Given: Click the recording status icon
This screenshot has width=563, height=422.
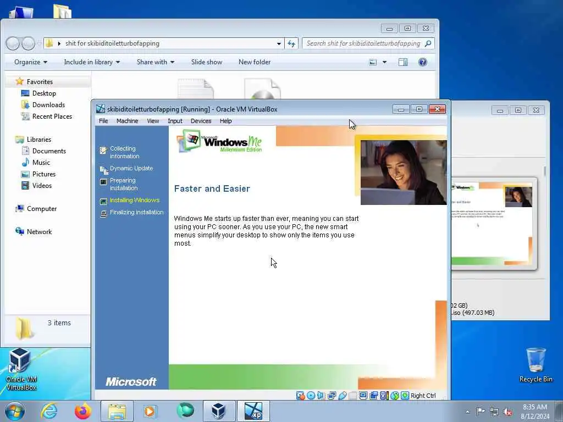Looking at the screenshot, I should point(373,396).
